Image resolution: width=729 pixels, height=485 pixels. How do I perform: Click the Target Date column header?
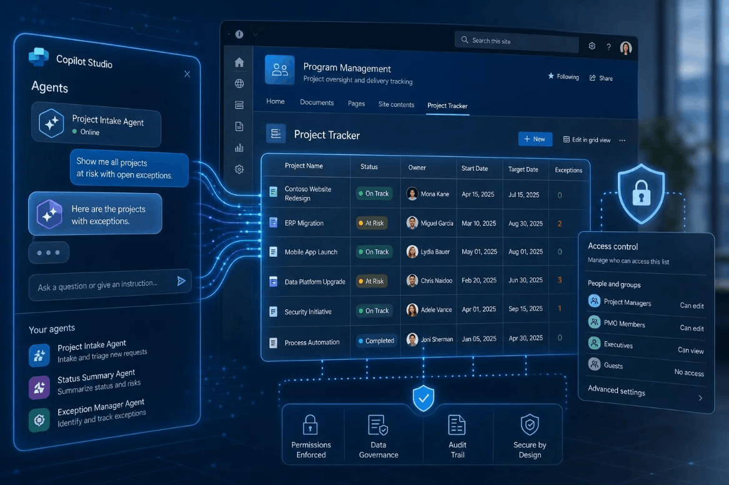(x=523, y=170)
